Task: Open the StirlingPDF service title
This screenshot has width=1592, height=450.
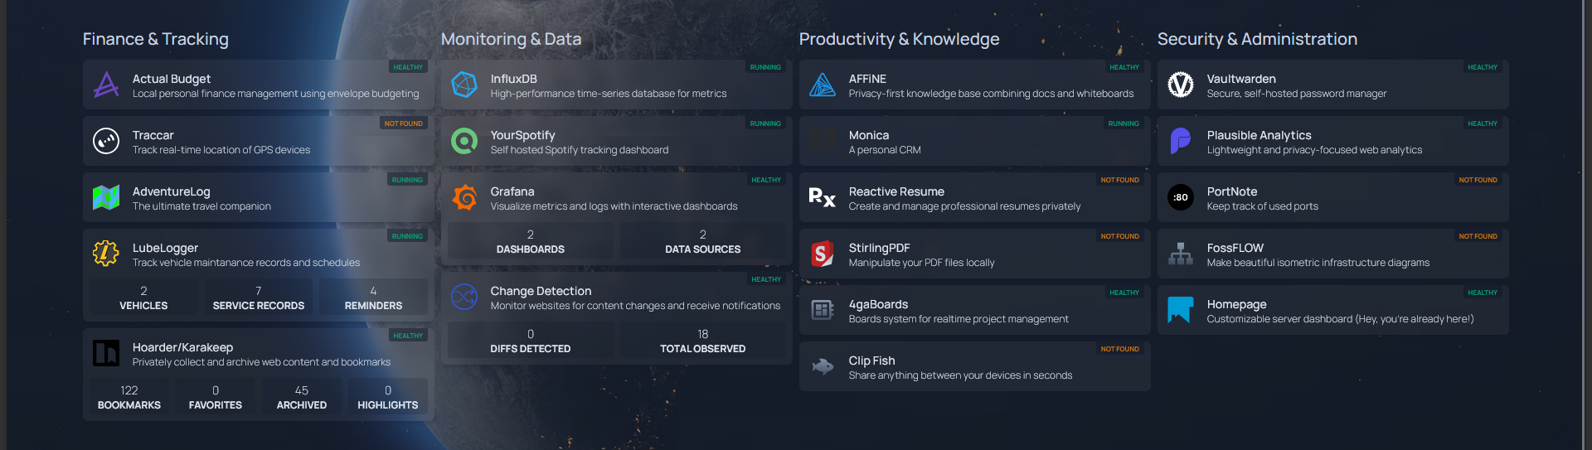Action: coord(880,248)
